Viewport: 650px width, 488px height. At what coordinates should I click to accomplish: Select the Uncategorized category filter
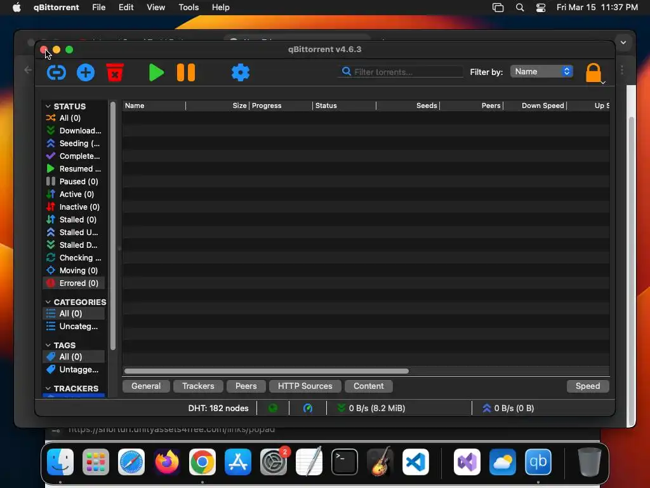coord(74,326)
